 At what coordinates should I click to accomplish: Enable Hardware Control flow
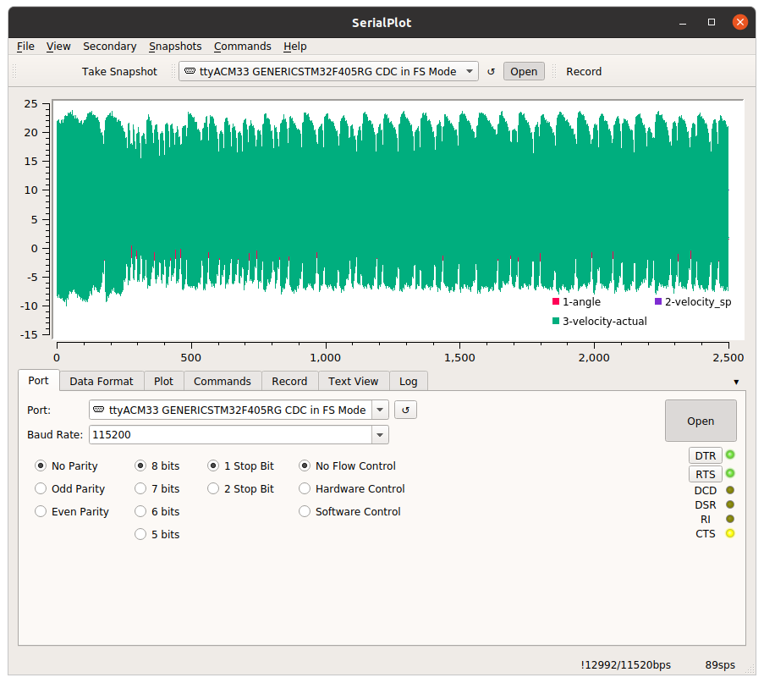(305, 488)
